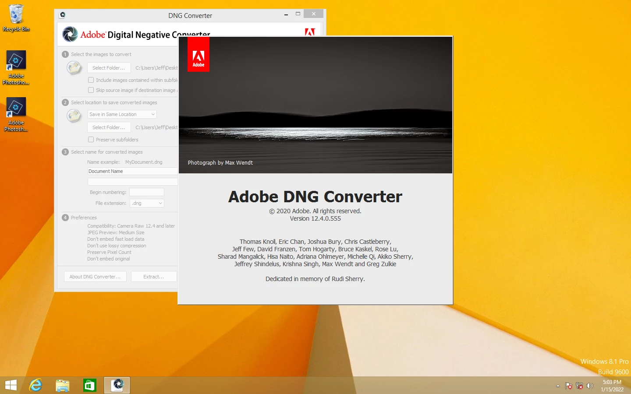631x394 pixels.
Task: Click the '© 2020 Adobe. All rights reserved.' line
Action: click(x=315, y=211)
